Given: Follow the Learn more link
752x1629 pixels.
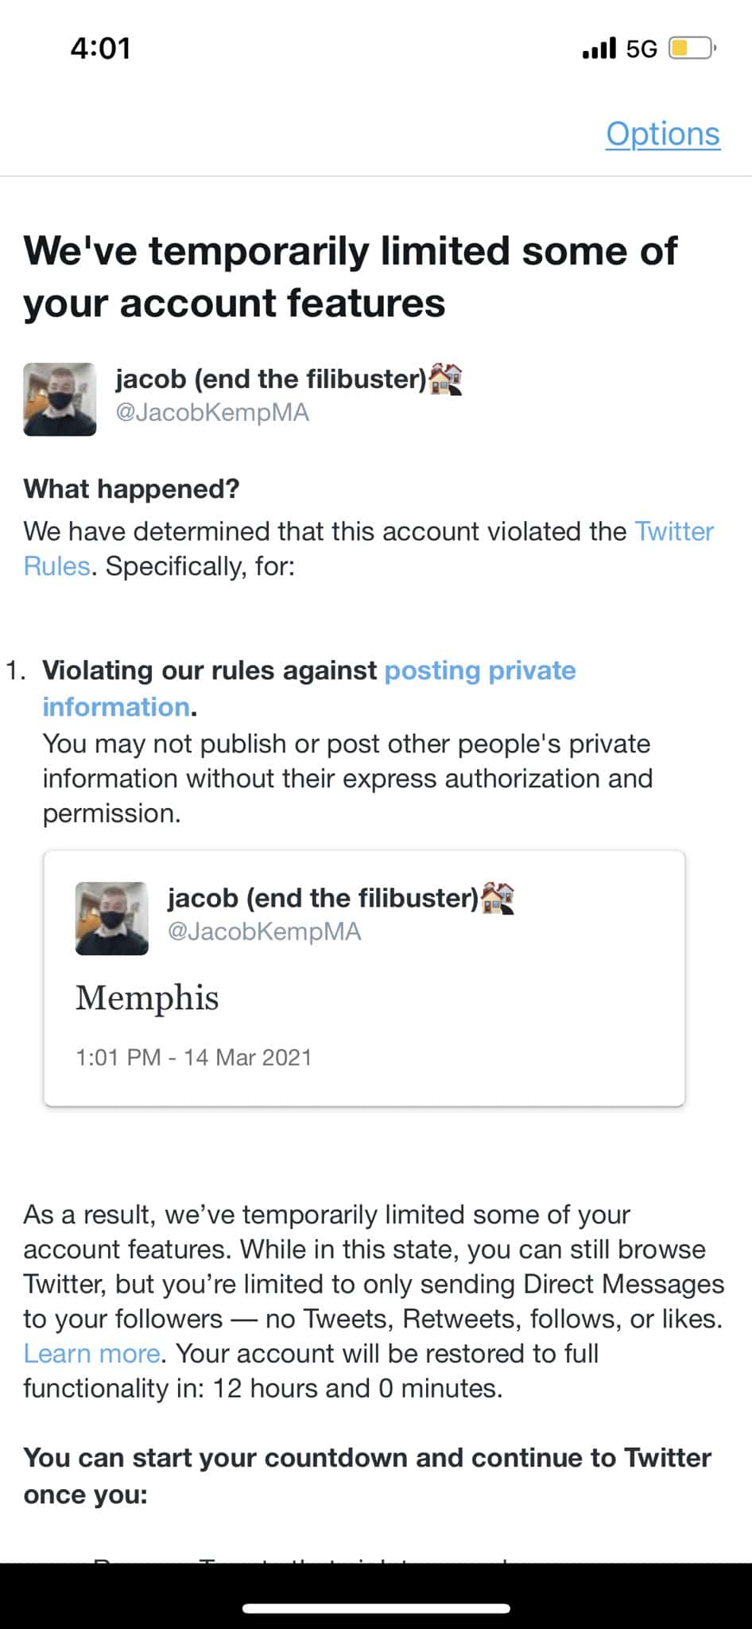Looking at the screenshot, I should click(92, 1353).
